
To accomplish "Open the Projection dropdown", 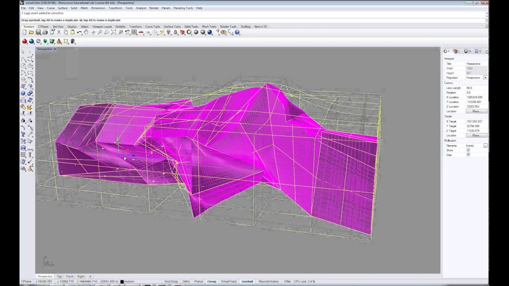I will pyautogui.click(x=485, y=78).
